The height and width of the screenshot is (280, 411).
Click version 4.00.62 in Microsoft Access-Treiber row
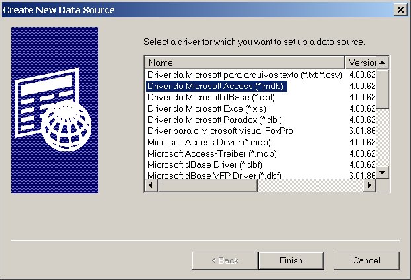362,153
